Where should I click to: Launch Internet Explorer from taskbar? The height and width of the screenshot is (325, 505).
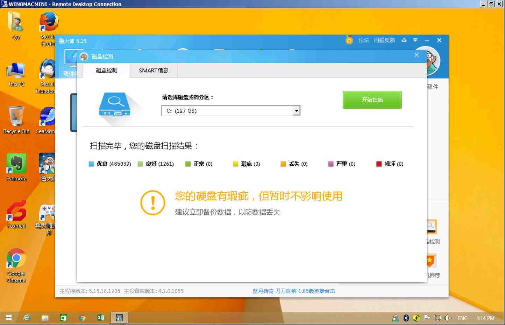coord(27,318)
